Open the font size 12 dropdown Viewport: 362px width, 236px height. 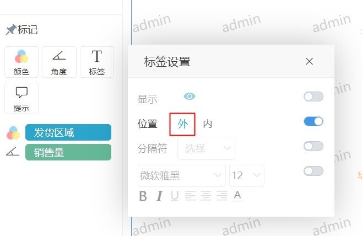click(x=247, y=175)
